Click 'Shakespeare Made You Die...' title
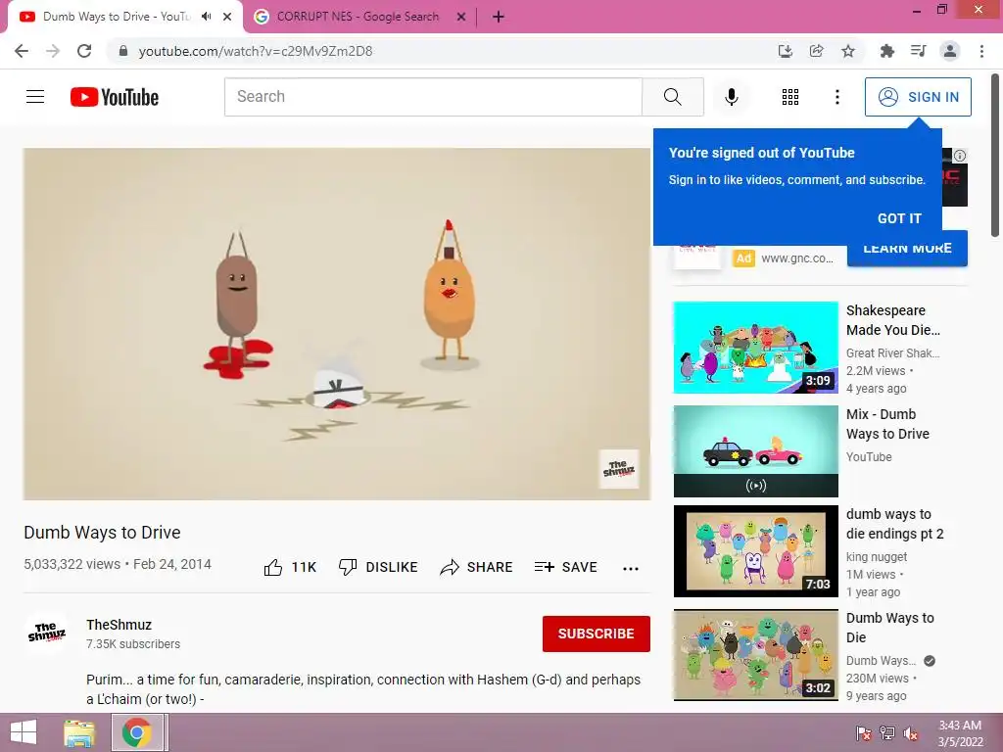Screen dimensions: 1003x752 click(893, 320)
